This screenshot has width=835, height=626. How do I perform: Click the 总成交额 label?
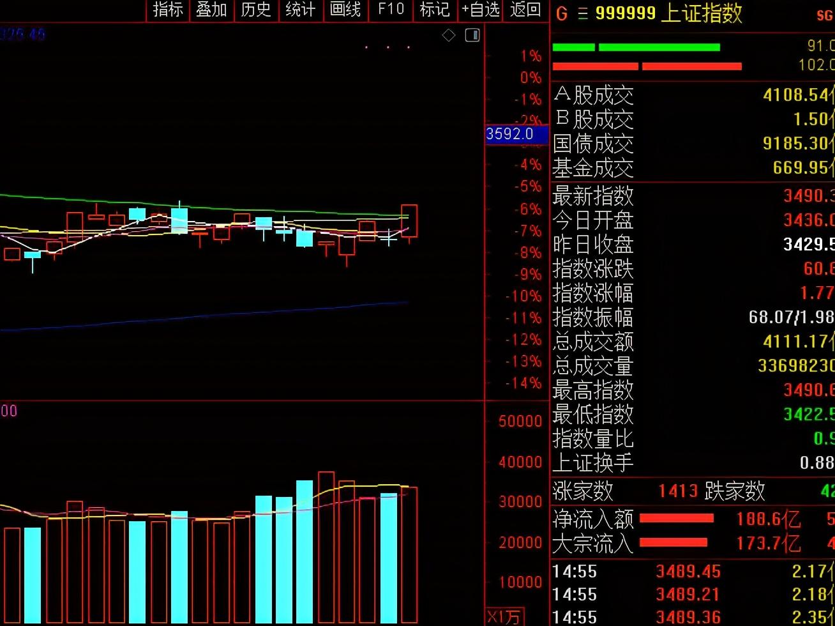point(593,341)
